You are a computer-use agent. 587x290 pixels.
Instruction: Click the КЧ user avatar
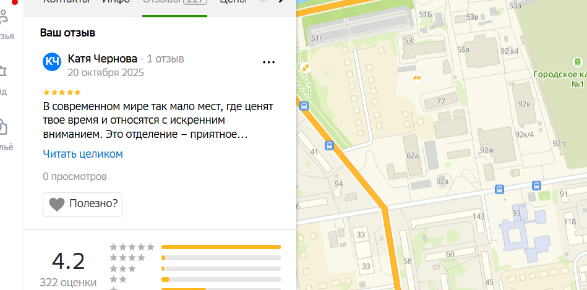(x=52, y=62)
